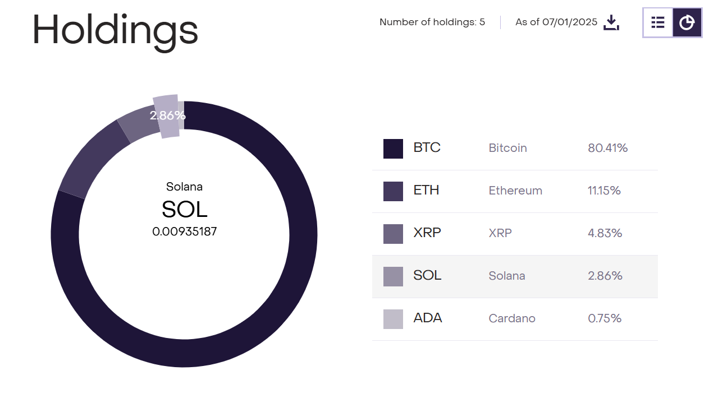This screenshot has height=403, width=718.
Task: Select the Solana 2.86% row
Action: (514, 276)
